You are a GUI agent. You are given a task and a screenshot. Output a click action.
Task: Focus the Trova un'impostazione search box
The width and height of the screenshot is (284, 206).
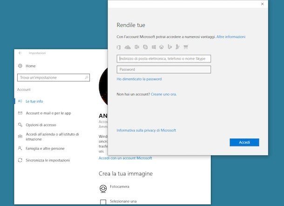pos(54,78)
